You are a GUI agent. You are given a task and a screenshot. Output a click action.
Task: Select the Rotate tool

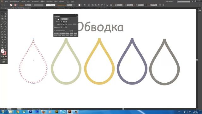click(x=2, y=29)
